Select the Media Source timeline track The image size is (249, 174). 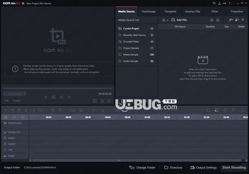(15, 123)
